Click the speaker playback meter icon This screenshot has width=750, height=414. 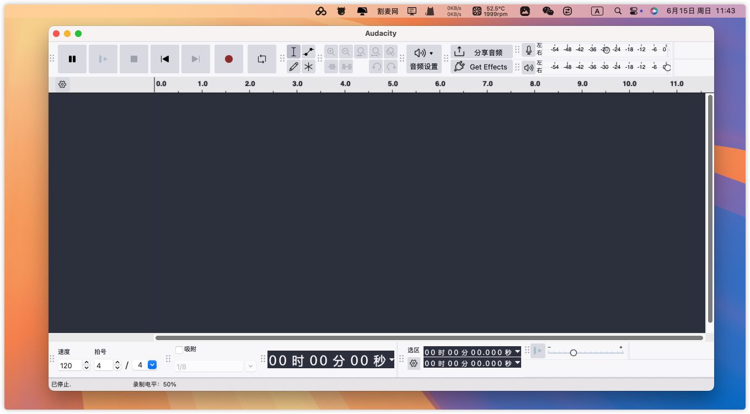click(x=529, y=67)
